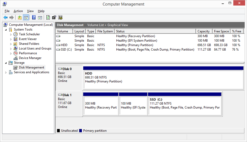This screenshot has height=142, width=247.
Task: Expand the Task Scheduler node arrow
Action: [x=11, y=35]
